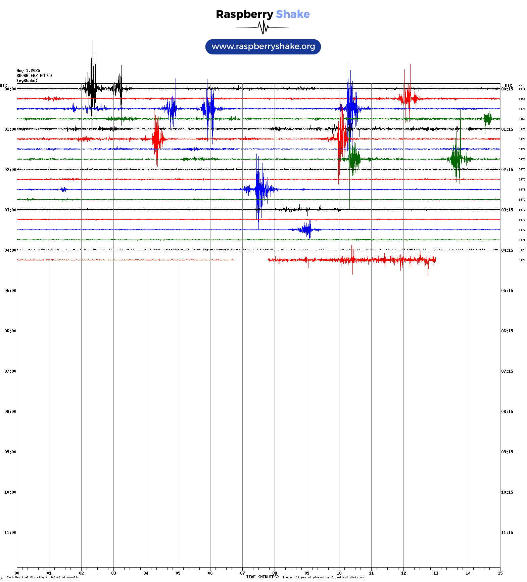Viewport: 527px width, 582px height.
Task: Select the 03:00 hour label on left axis
Action: (x=10, y=210)
